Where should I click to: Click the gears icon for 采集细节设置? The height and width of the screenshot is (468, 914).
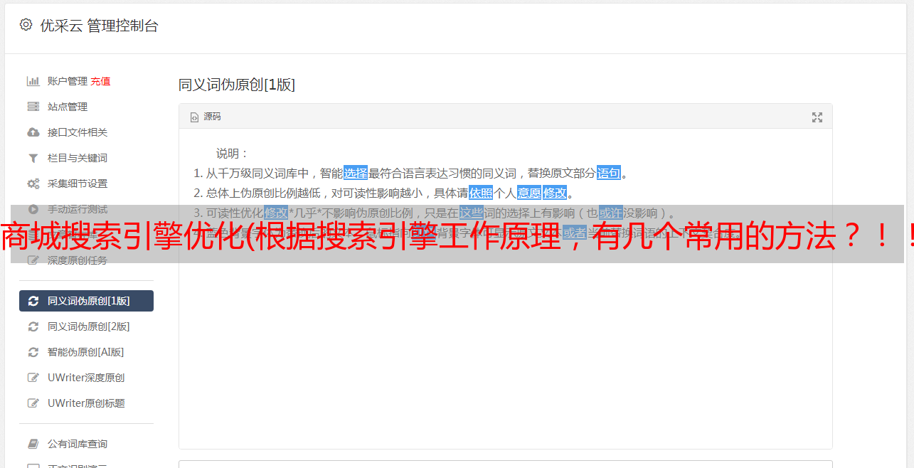pos(33,184)
